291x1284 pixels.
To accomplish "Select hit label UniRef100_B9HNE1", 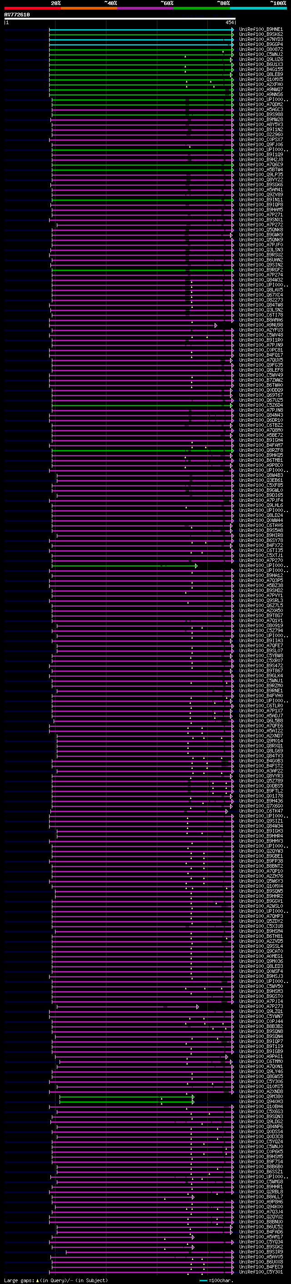I will tap(261, 30).
